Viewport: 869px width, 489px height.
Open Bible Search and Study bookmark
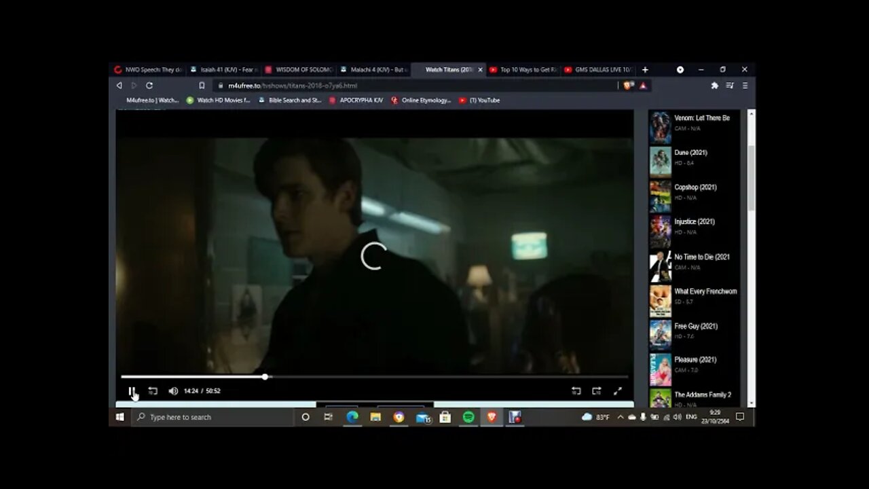click(290, 101)
